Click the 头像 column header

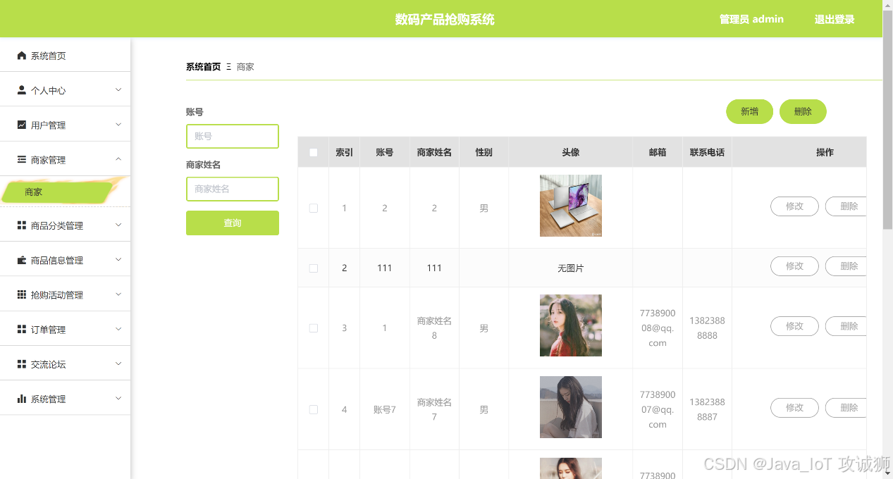(571, 152)
